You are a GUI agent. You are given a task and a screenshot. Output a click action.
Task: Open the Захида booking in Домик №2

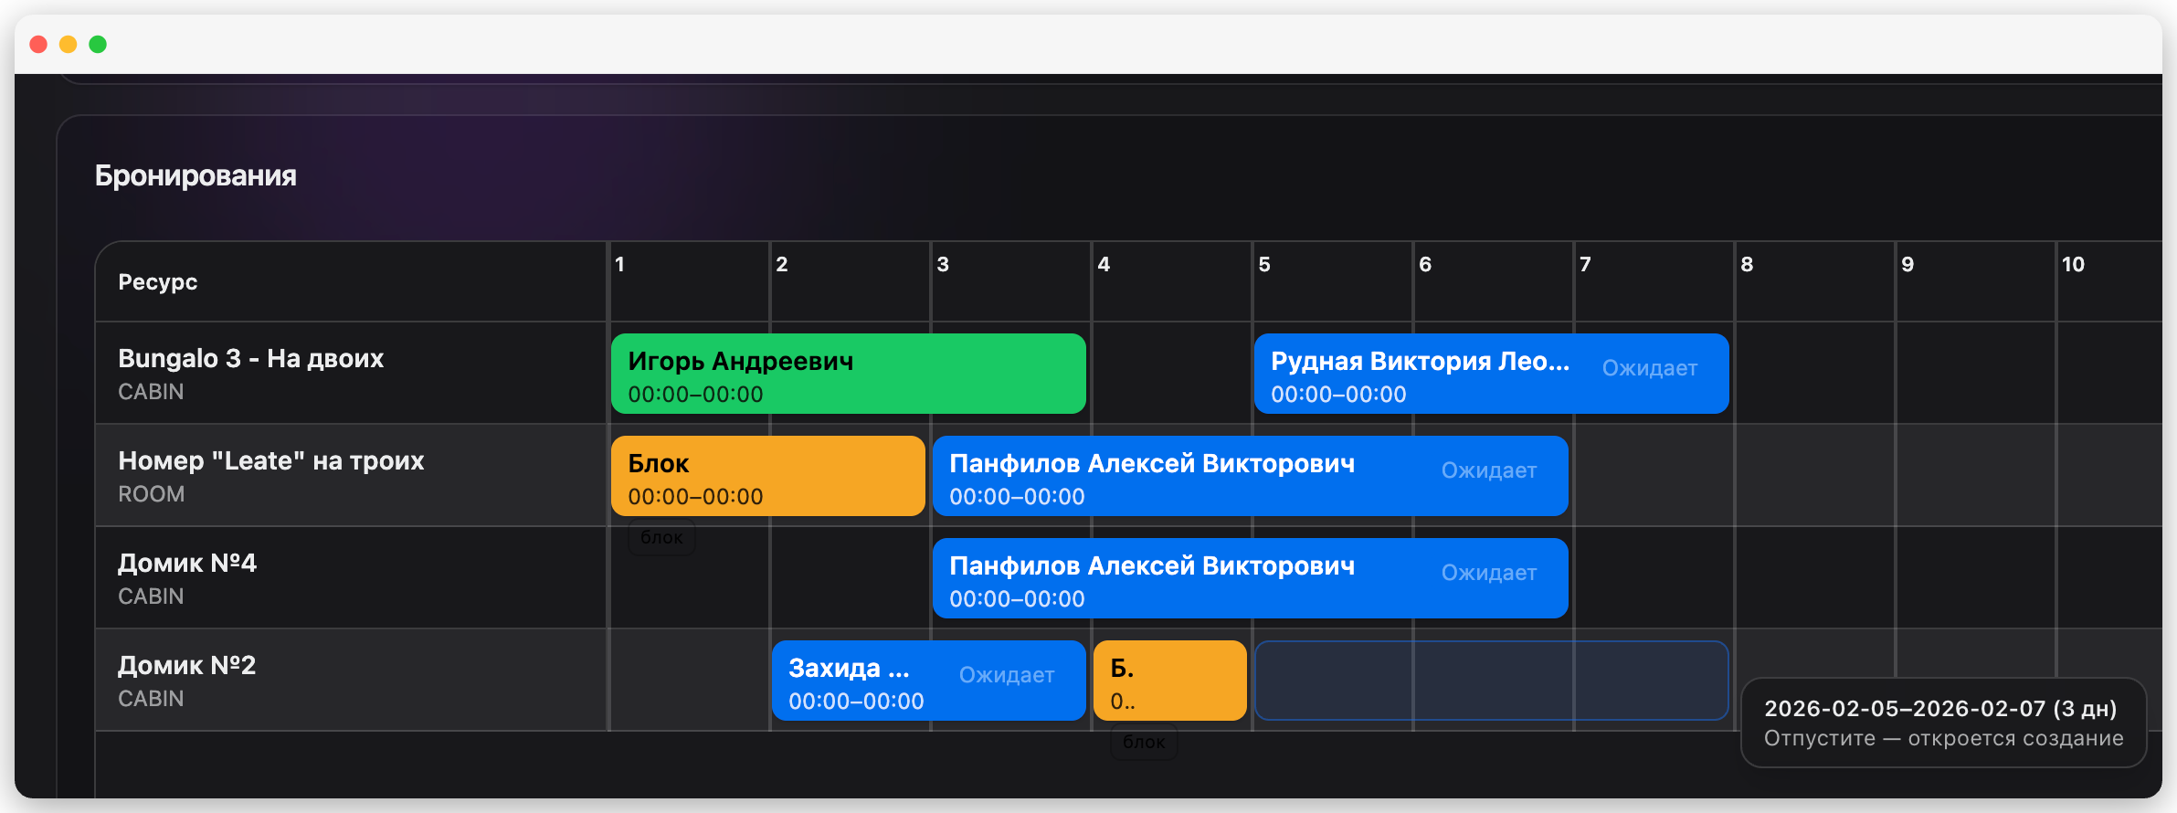click(859, 681)
